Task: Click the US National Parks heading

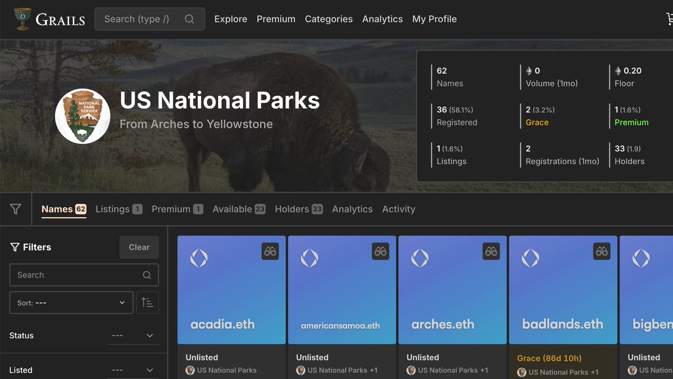Action: tap(220, 101)
